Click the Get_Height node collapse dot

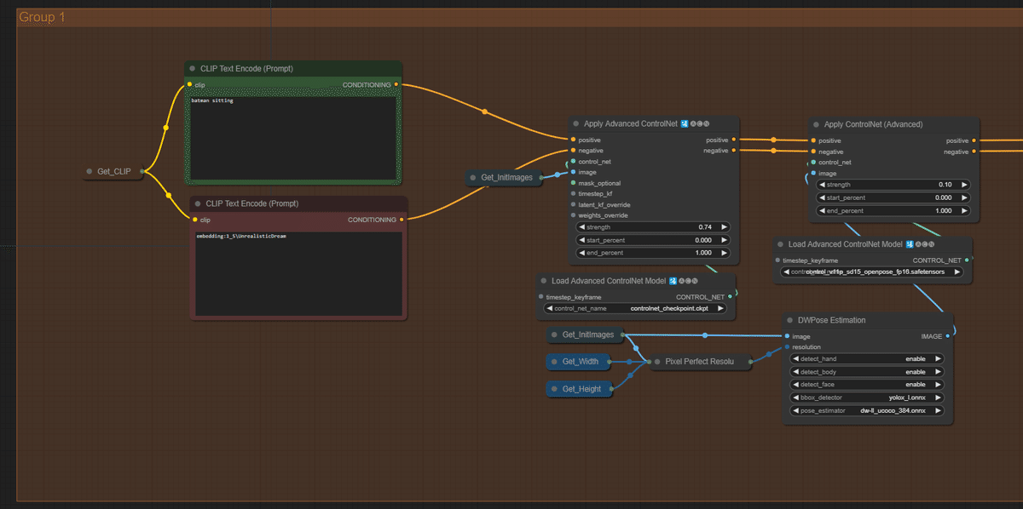(554, 389)
